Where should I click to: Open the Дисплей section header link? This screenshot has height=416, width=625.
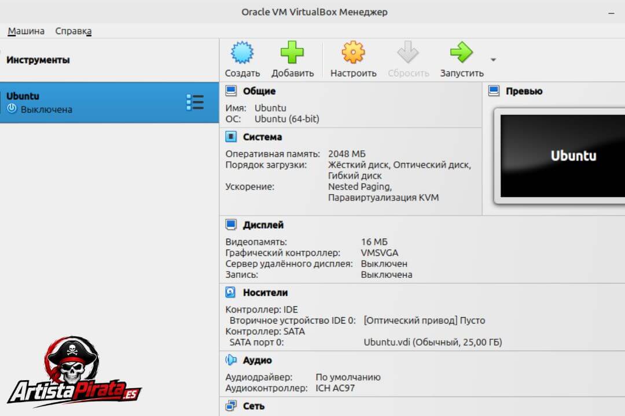point(263,225)
